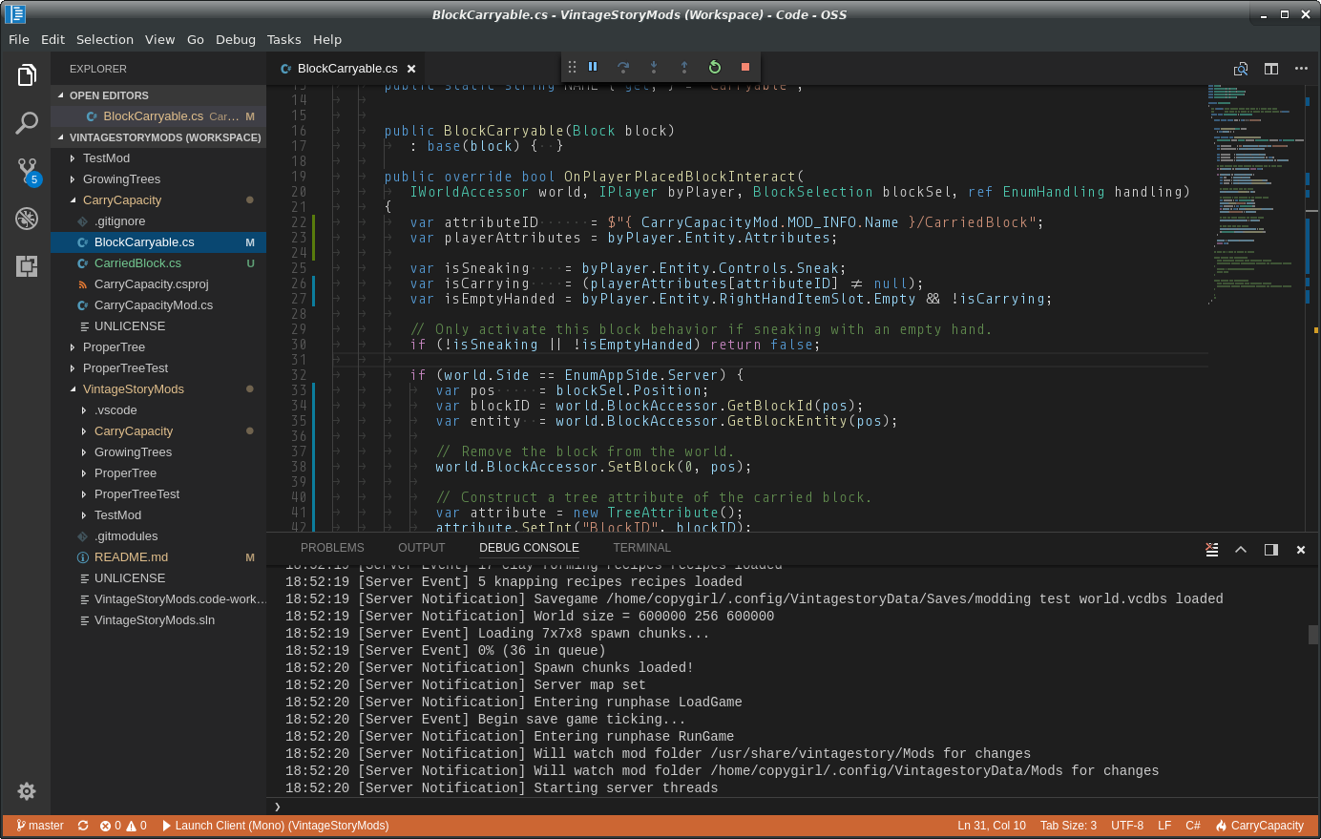Collapse the CarryCapacity folder
The width and height of the screenshot is (1321, 839).
[121, 200]
